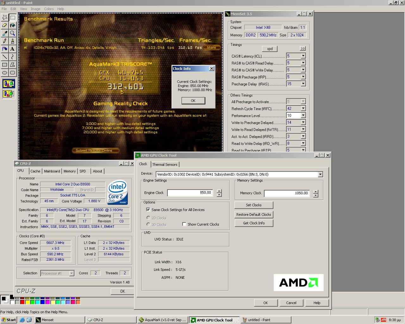Switch to the Thermal Sensors tab
The image size is (405, 324).
(x=165, y=165)
